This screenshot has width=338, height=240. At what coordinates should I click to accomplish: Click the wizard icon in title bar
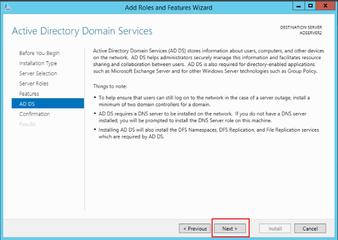[7, 7]
